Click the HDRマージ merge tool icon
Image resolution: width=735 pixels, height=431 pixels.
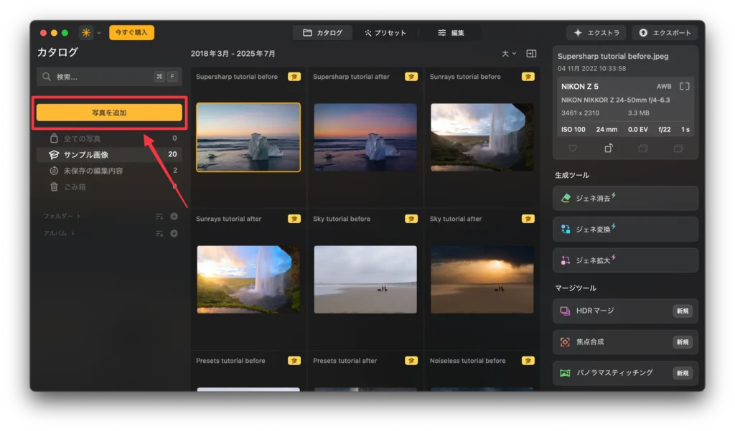[x=564, y=311]
